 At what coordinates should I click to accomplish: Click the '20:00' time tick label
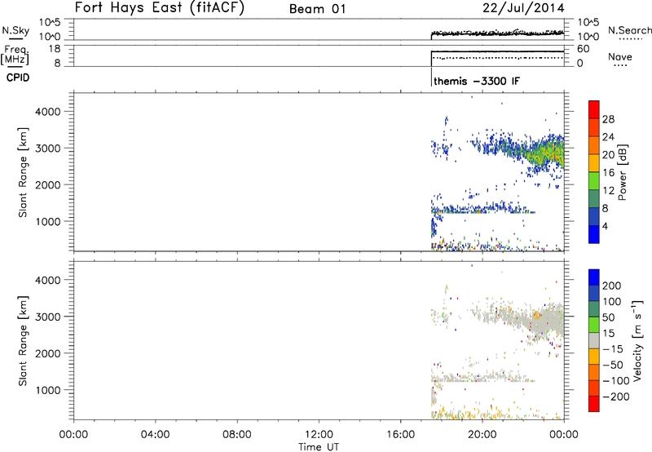tap(482, 435)
